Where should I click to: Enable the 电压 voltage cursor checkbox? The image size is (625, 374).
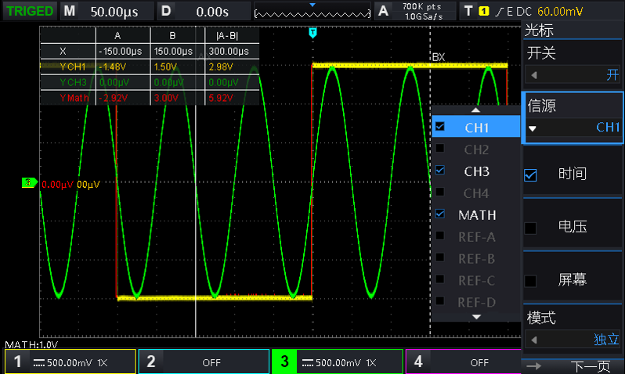point(531,227)
